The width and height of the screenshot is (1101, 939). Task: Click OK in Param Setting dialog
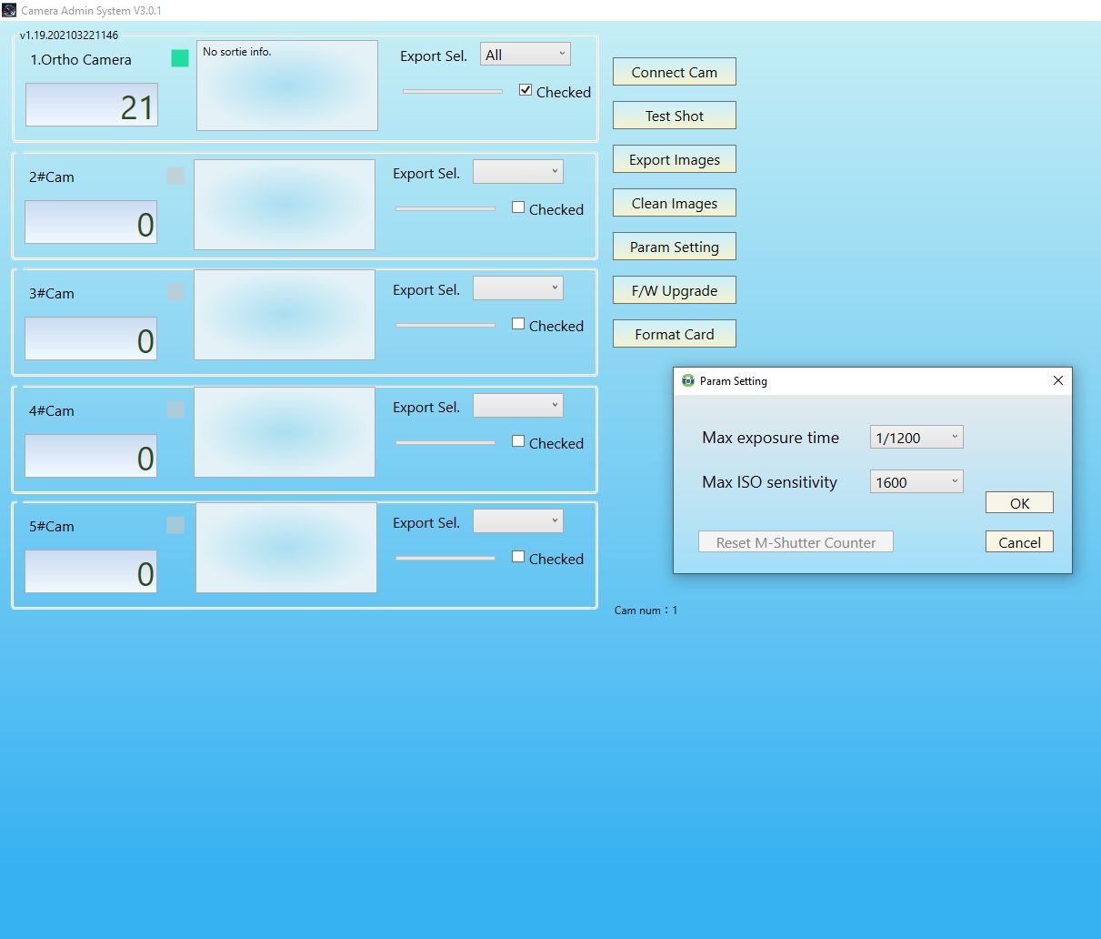[x=1019, y=503]
